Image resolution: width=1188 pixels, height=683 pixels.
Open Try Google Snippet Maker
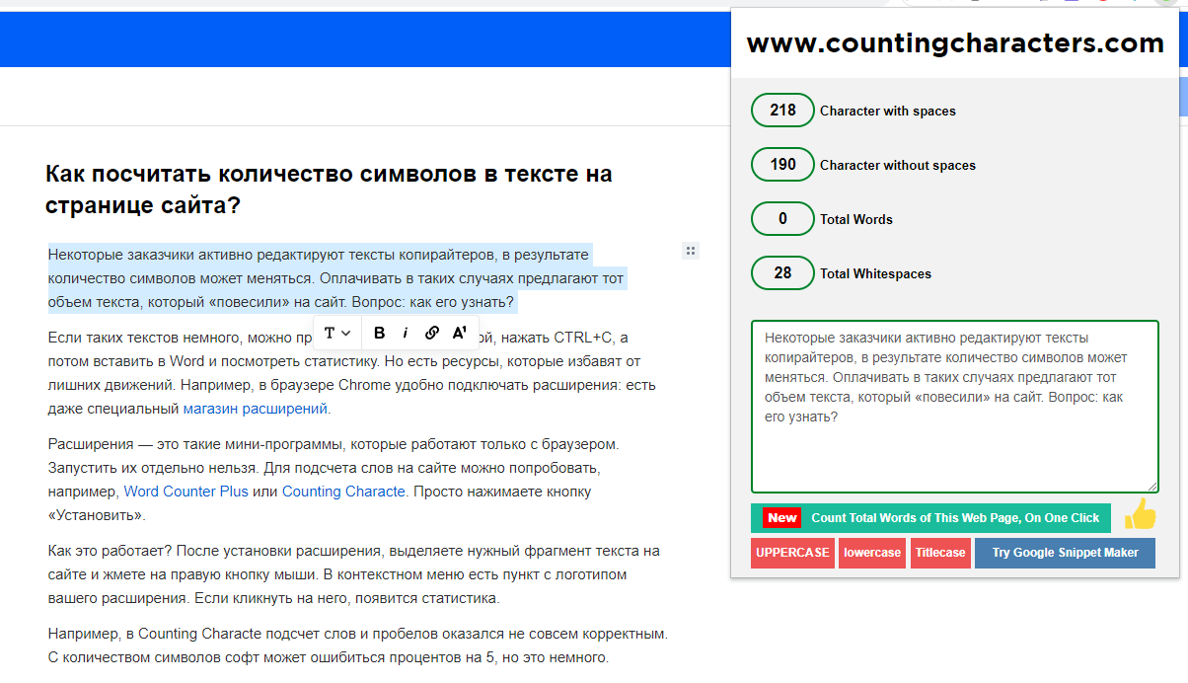tap(1065, 553)
